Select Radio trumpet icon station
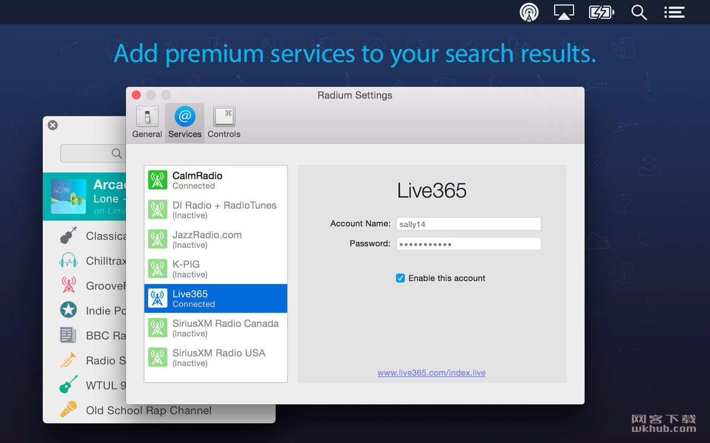 tap(68, 360)
